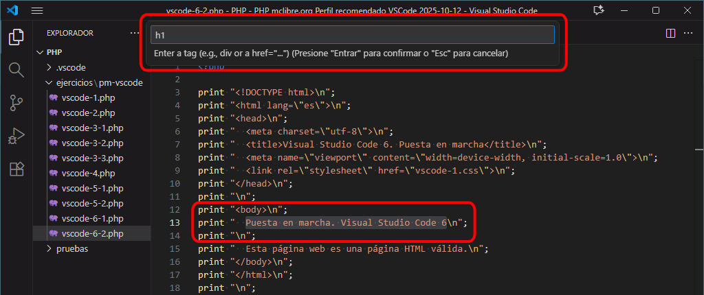The width and height of the screenshot is (704, 295).
Task: Open the Search view icon
Action: [16, 70]
